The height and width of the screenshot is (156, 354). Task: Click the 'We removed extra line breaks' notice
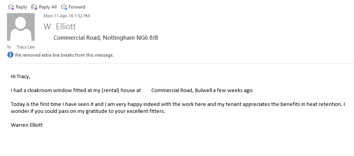64,55
